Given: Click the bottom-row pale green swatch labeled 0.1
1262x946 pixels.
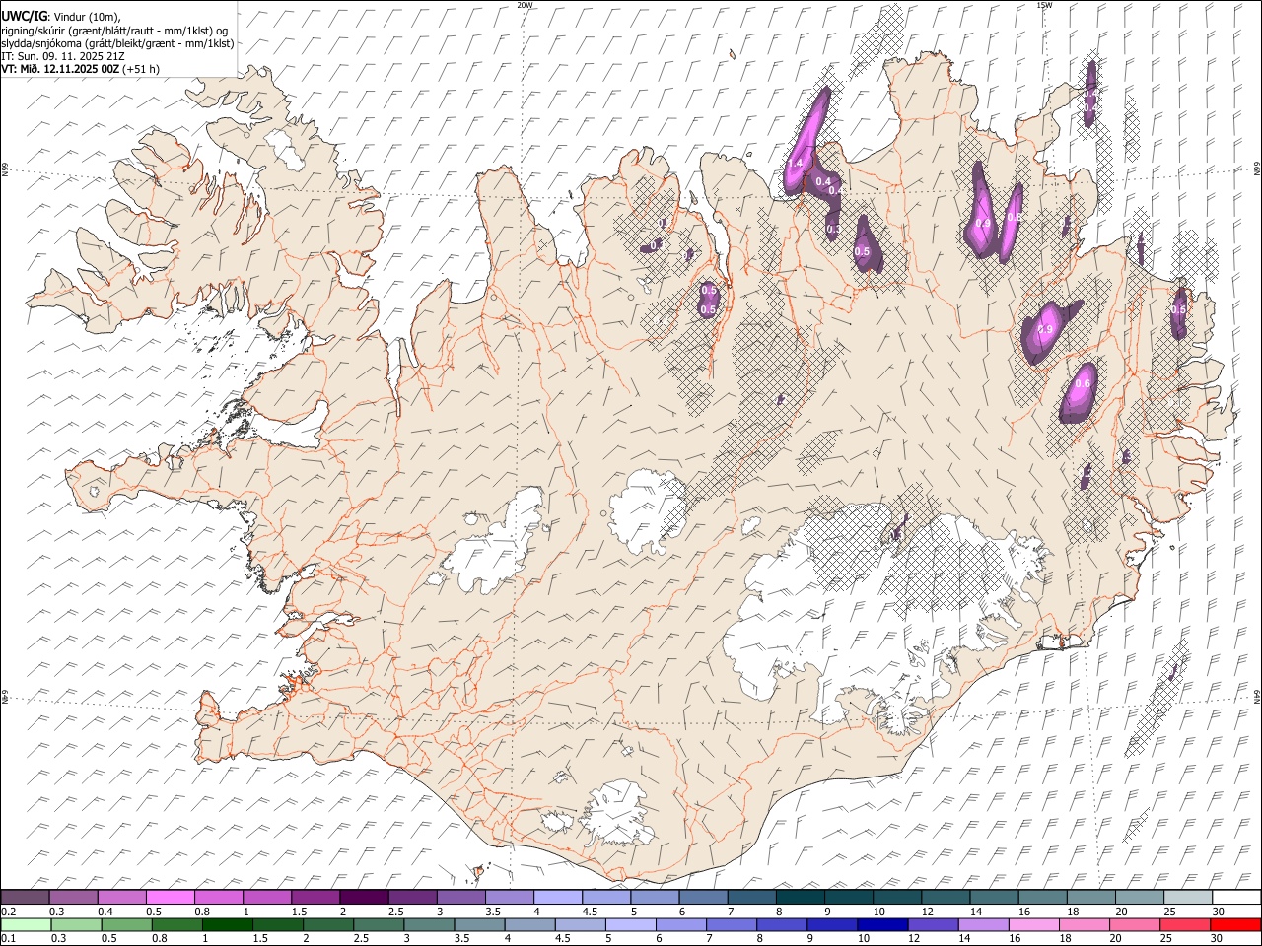Looking at the screenshot, I should click(x=26, y=925).
